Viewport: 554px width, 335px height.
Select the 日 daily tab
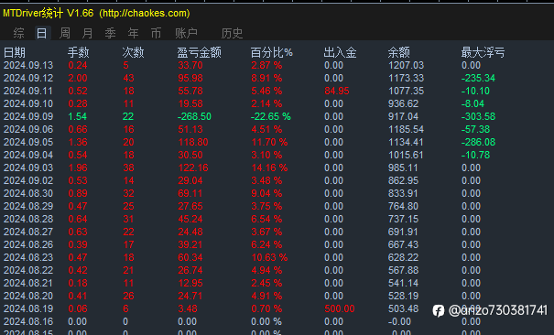42,33
